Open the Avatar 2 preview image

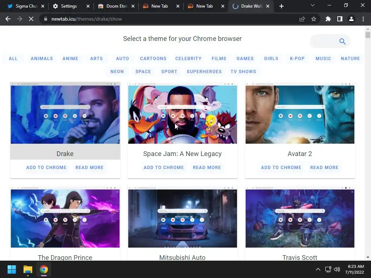(300, 113)
